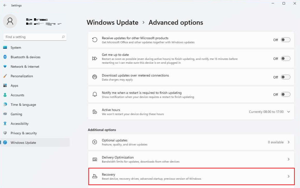Image resolution: width=300 pixels, height=188 pixels.
Task: Click the Receive updates for other Microsoft products icon
Action: (95, 40)
